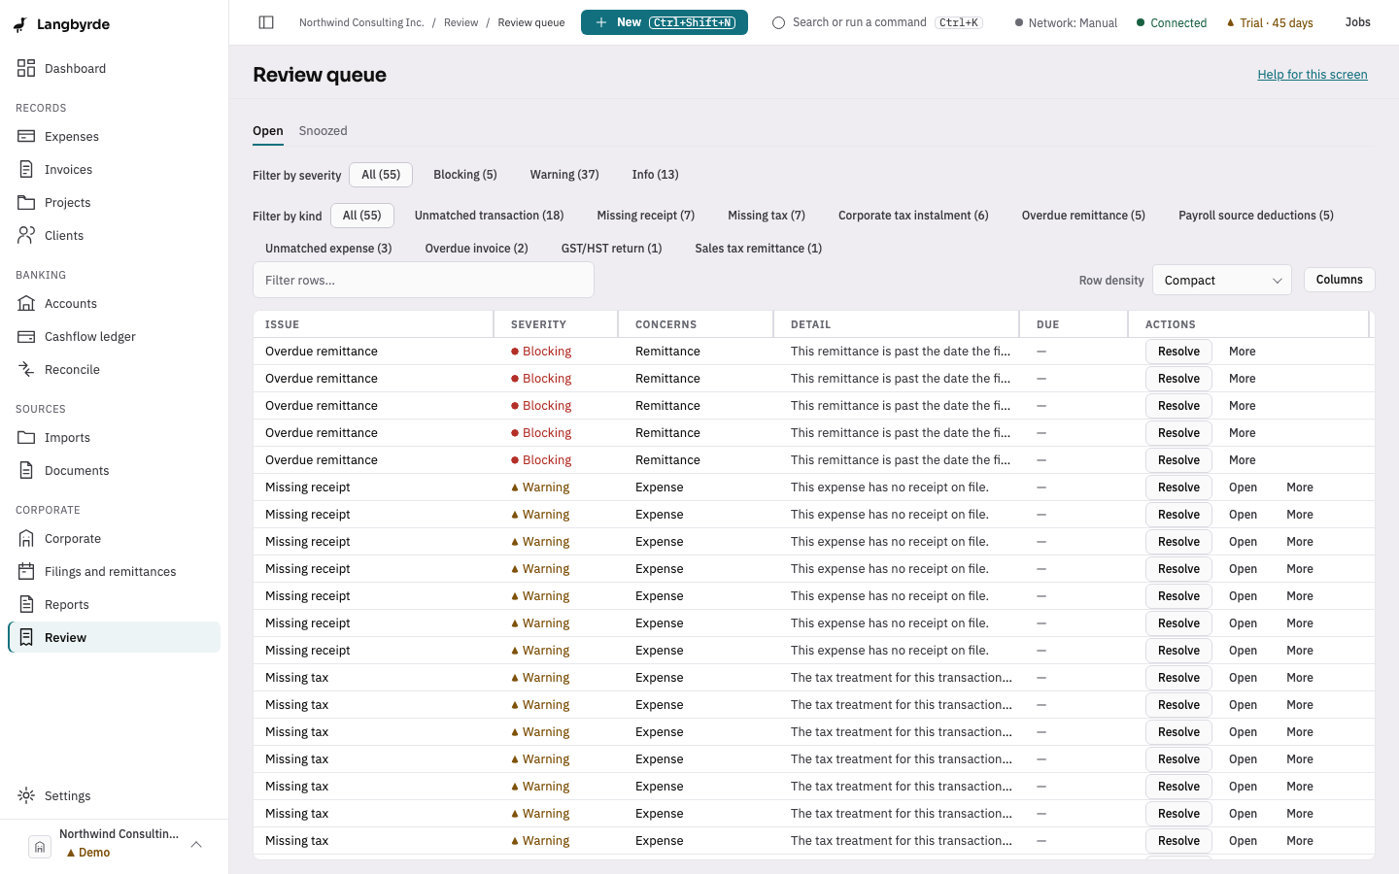Click the Clients people icon

[26, 235]
